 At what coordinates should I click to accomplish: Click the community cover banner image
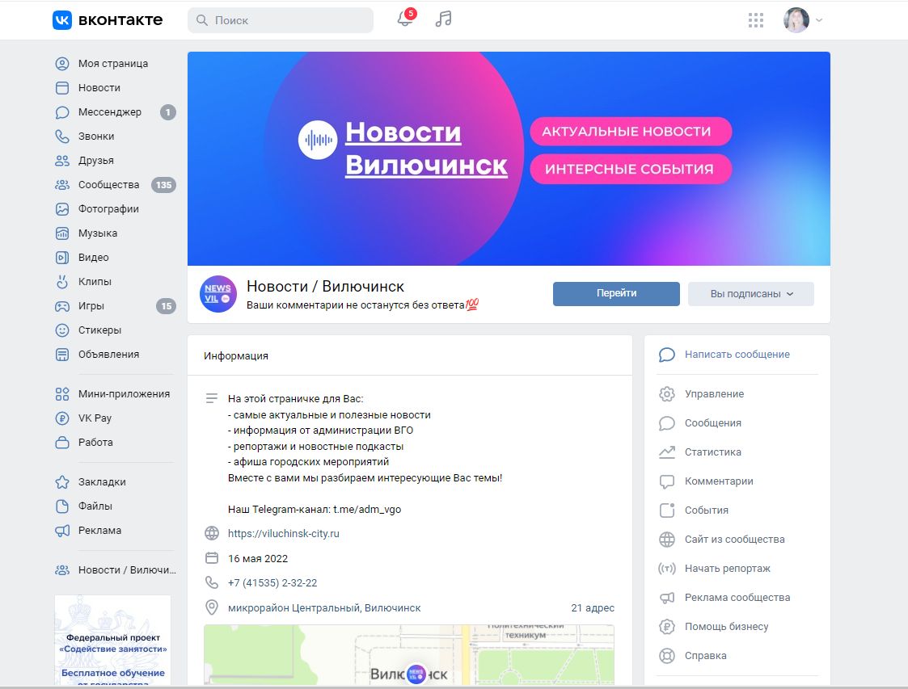point(509,158)
